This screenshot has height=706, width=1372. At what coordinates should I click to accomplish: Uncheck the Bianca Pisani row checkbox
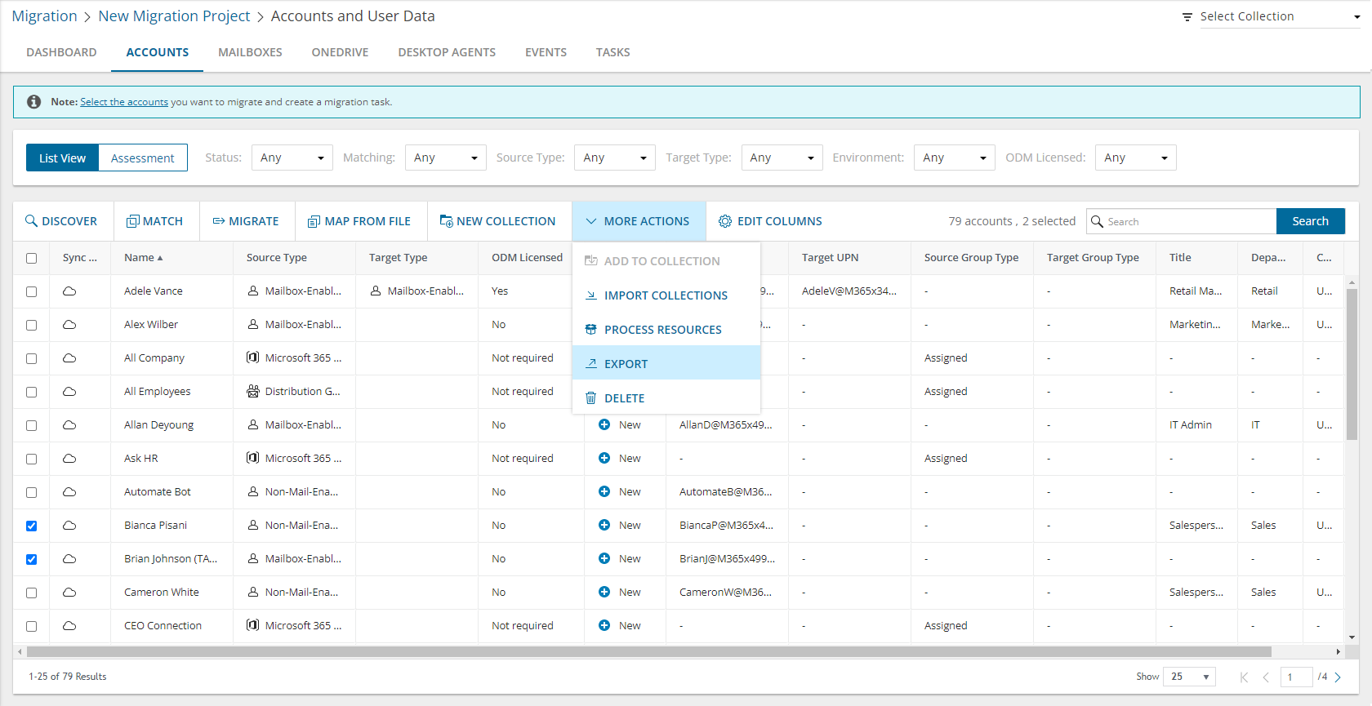[31, 526]
